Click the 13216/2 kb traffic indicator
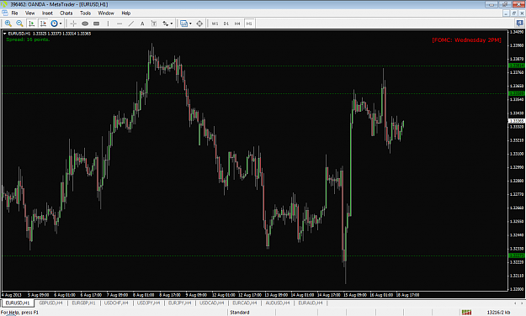 [x=498, y=313]
